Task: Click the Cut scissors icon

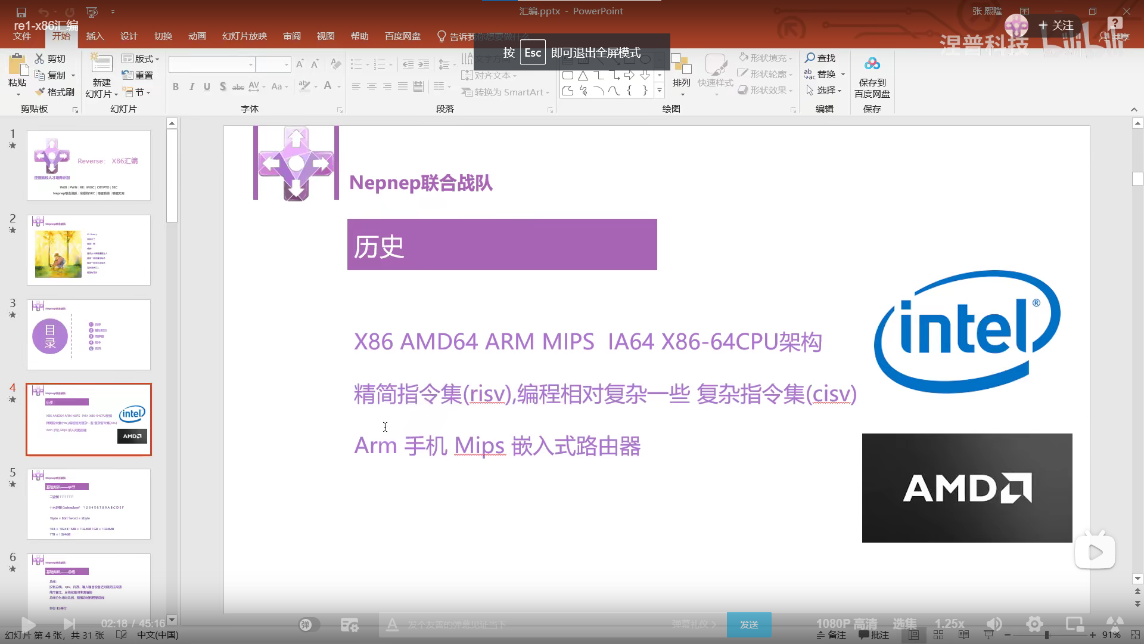Action: click(39, 58)
